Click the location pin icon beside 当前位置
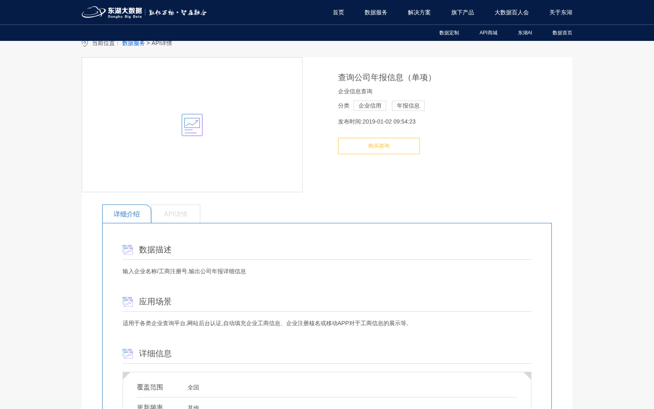Image resolution: width=654 pixels, height=409 pixels. tap(85, 43)
